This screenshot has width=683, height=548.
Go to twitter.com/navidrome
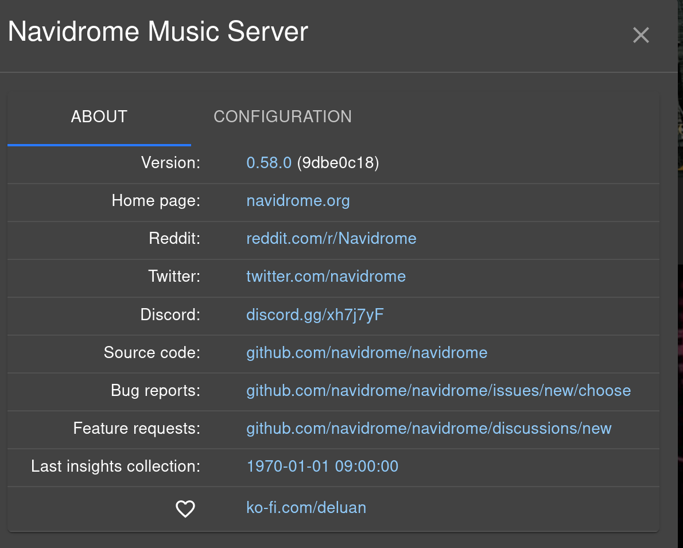[x=326, y=277]
